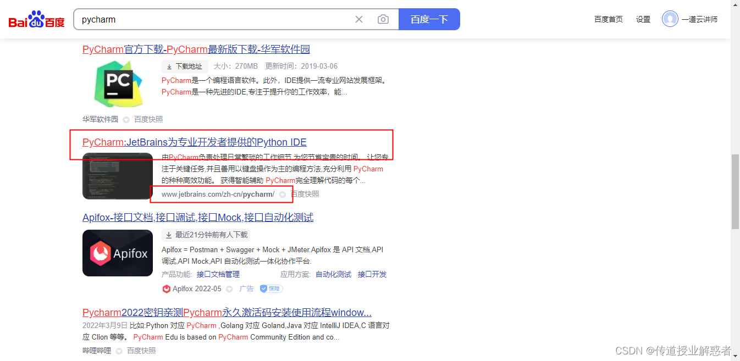Viewport: 740px width, 361px height.
Task: Open 设置 menu
Action: click(643, 19)
